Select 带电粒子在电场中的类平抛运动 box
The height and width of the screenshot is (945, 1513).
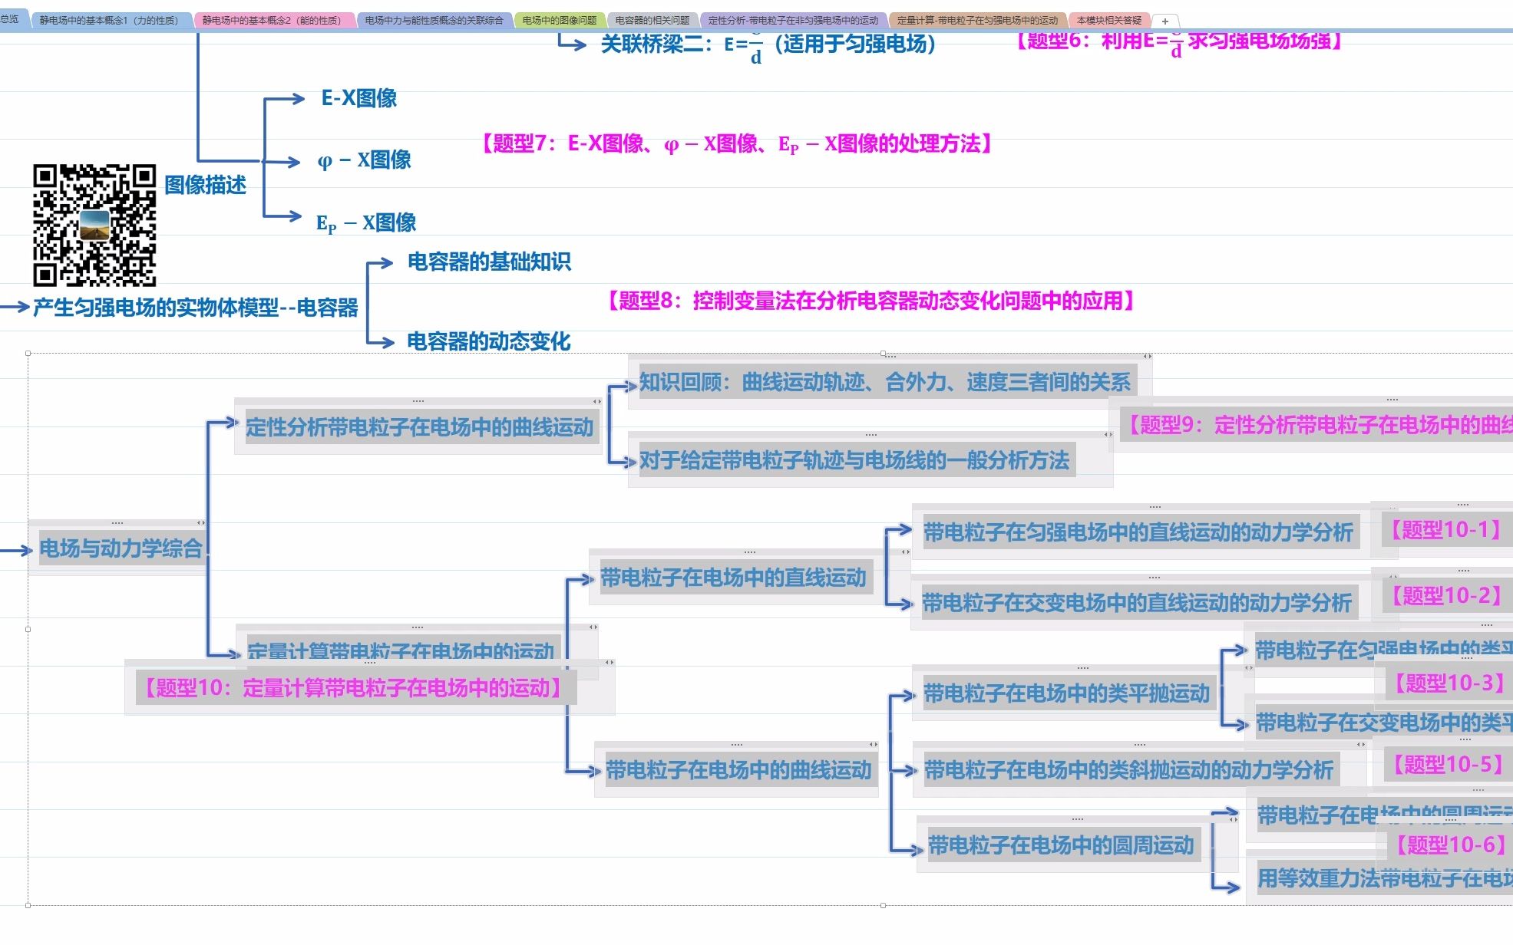coord(1066,694)
